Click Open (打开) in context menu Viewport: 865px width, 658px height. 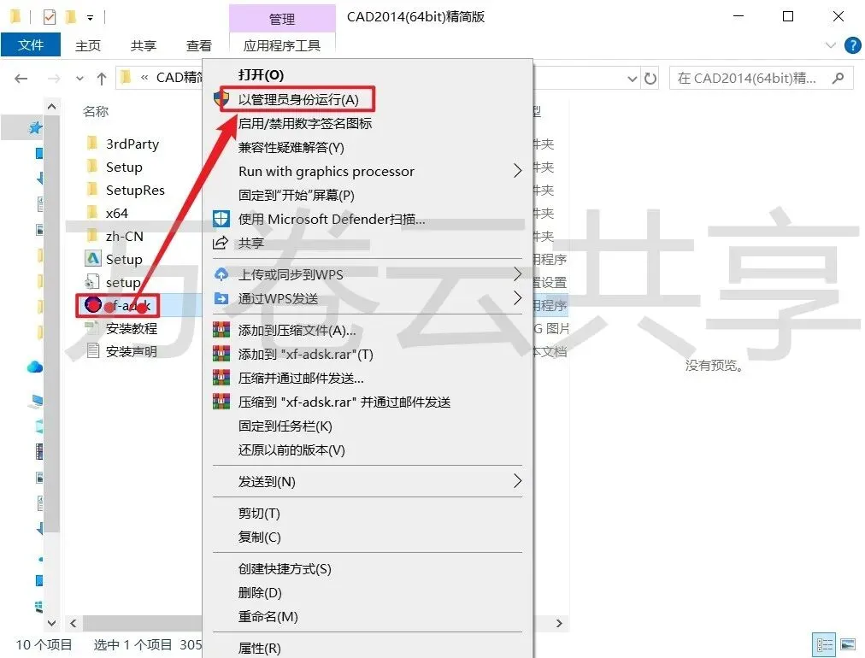click(261, 75)
